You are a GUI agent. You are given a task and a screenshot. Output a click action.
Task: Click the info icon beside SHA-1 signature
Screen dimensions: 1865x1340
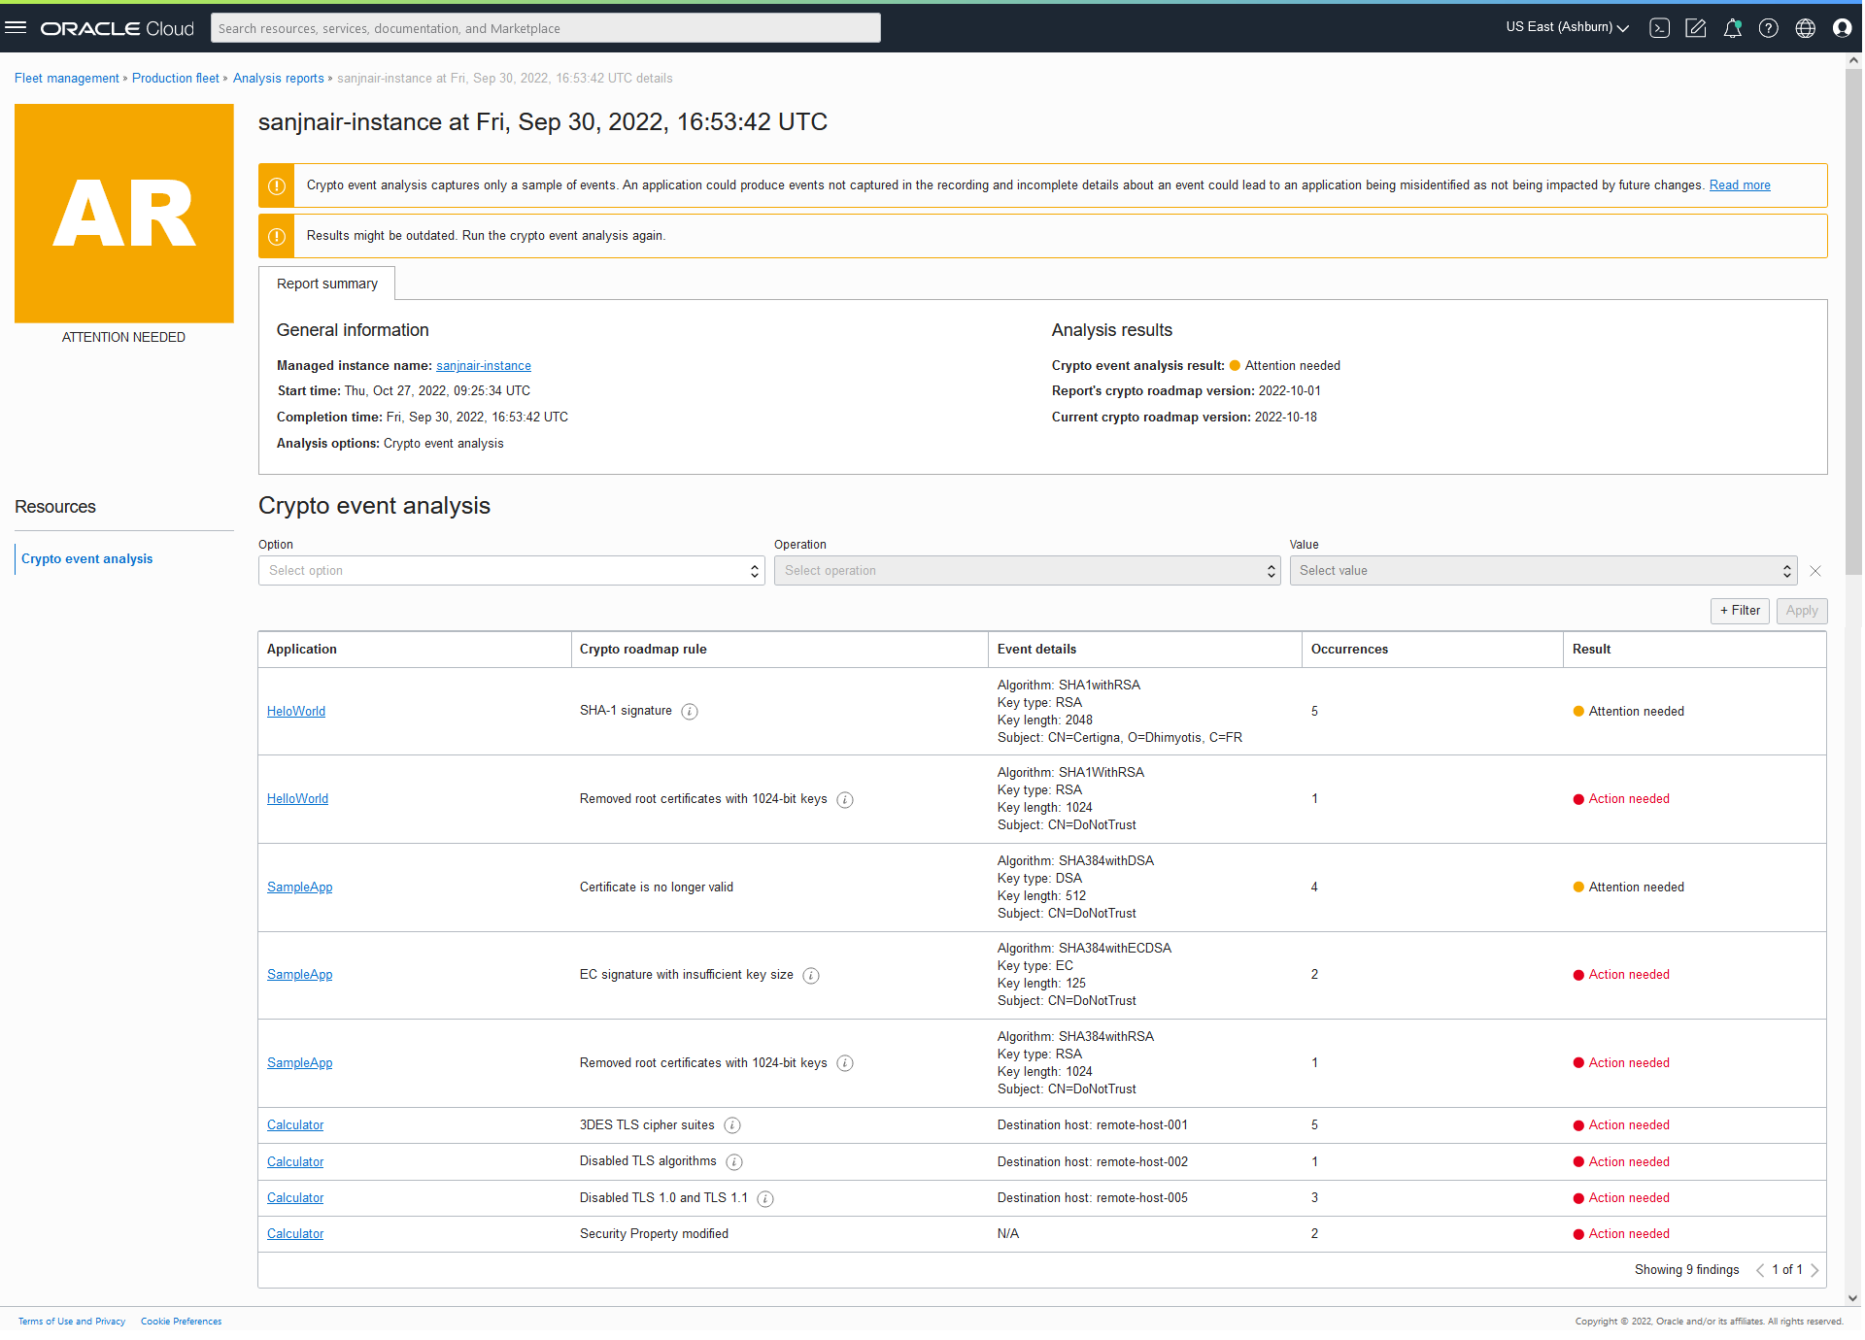coord(690,711)
